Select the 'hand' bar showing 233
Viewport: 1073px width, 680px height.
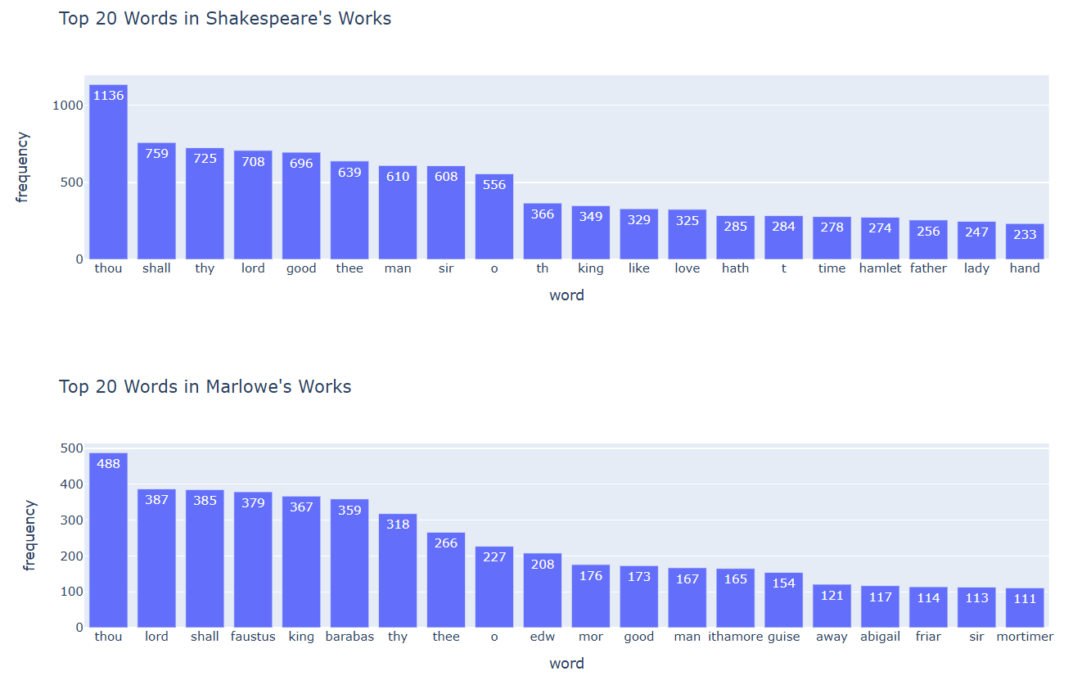[1025, 241]
